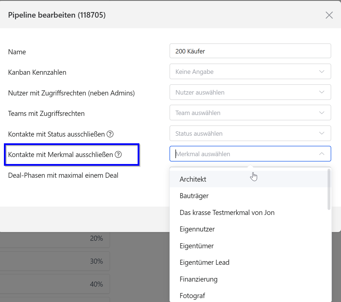Pick Eigennutzer from the options

click(197, 229)
